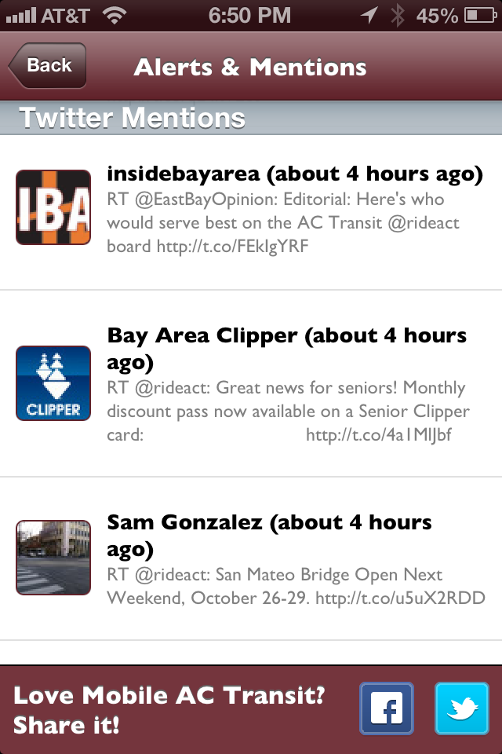Select the Sam Gonzalez tweet headline
This screenshot has width=502, height=754.
(269, 536)
